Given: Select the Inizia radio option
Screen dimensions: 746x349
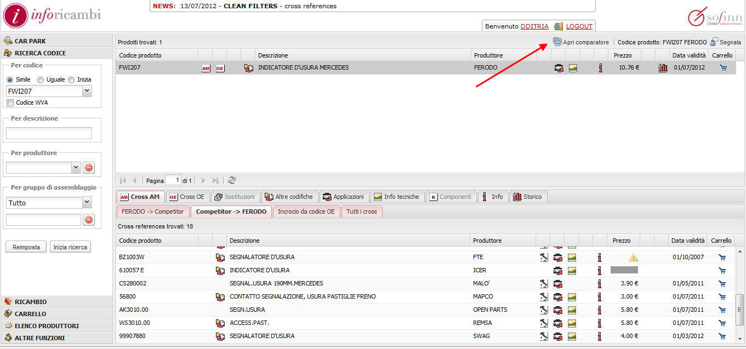Looking at the screenshot, I should [71, 80].
